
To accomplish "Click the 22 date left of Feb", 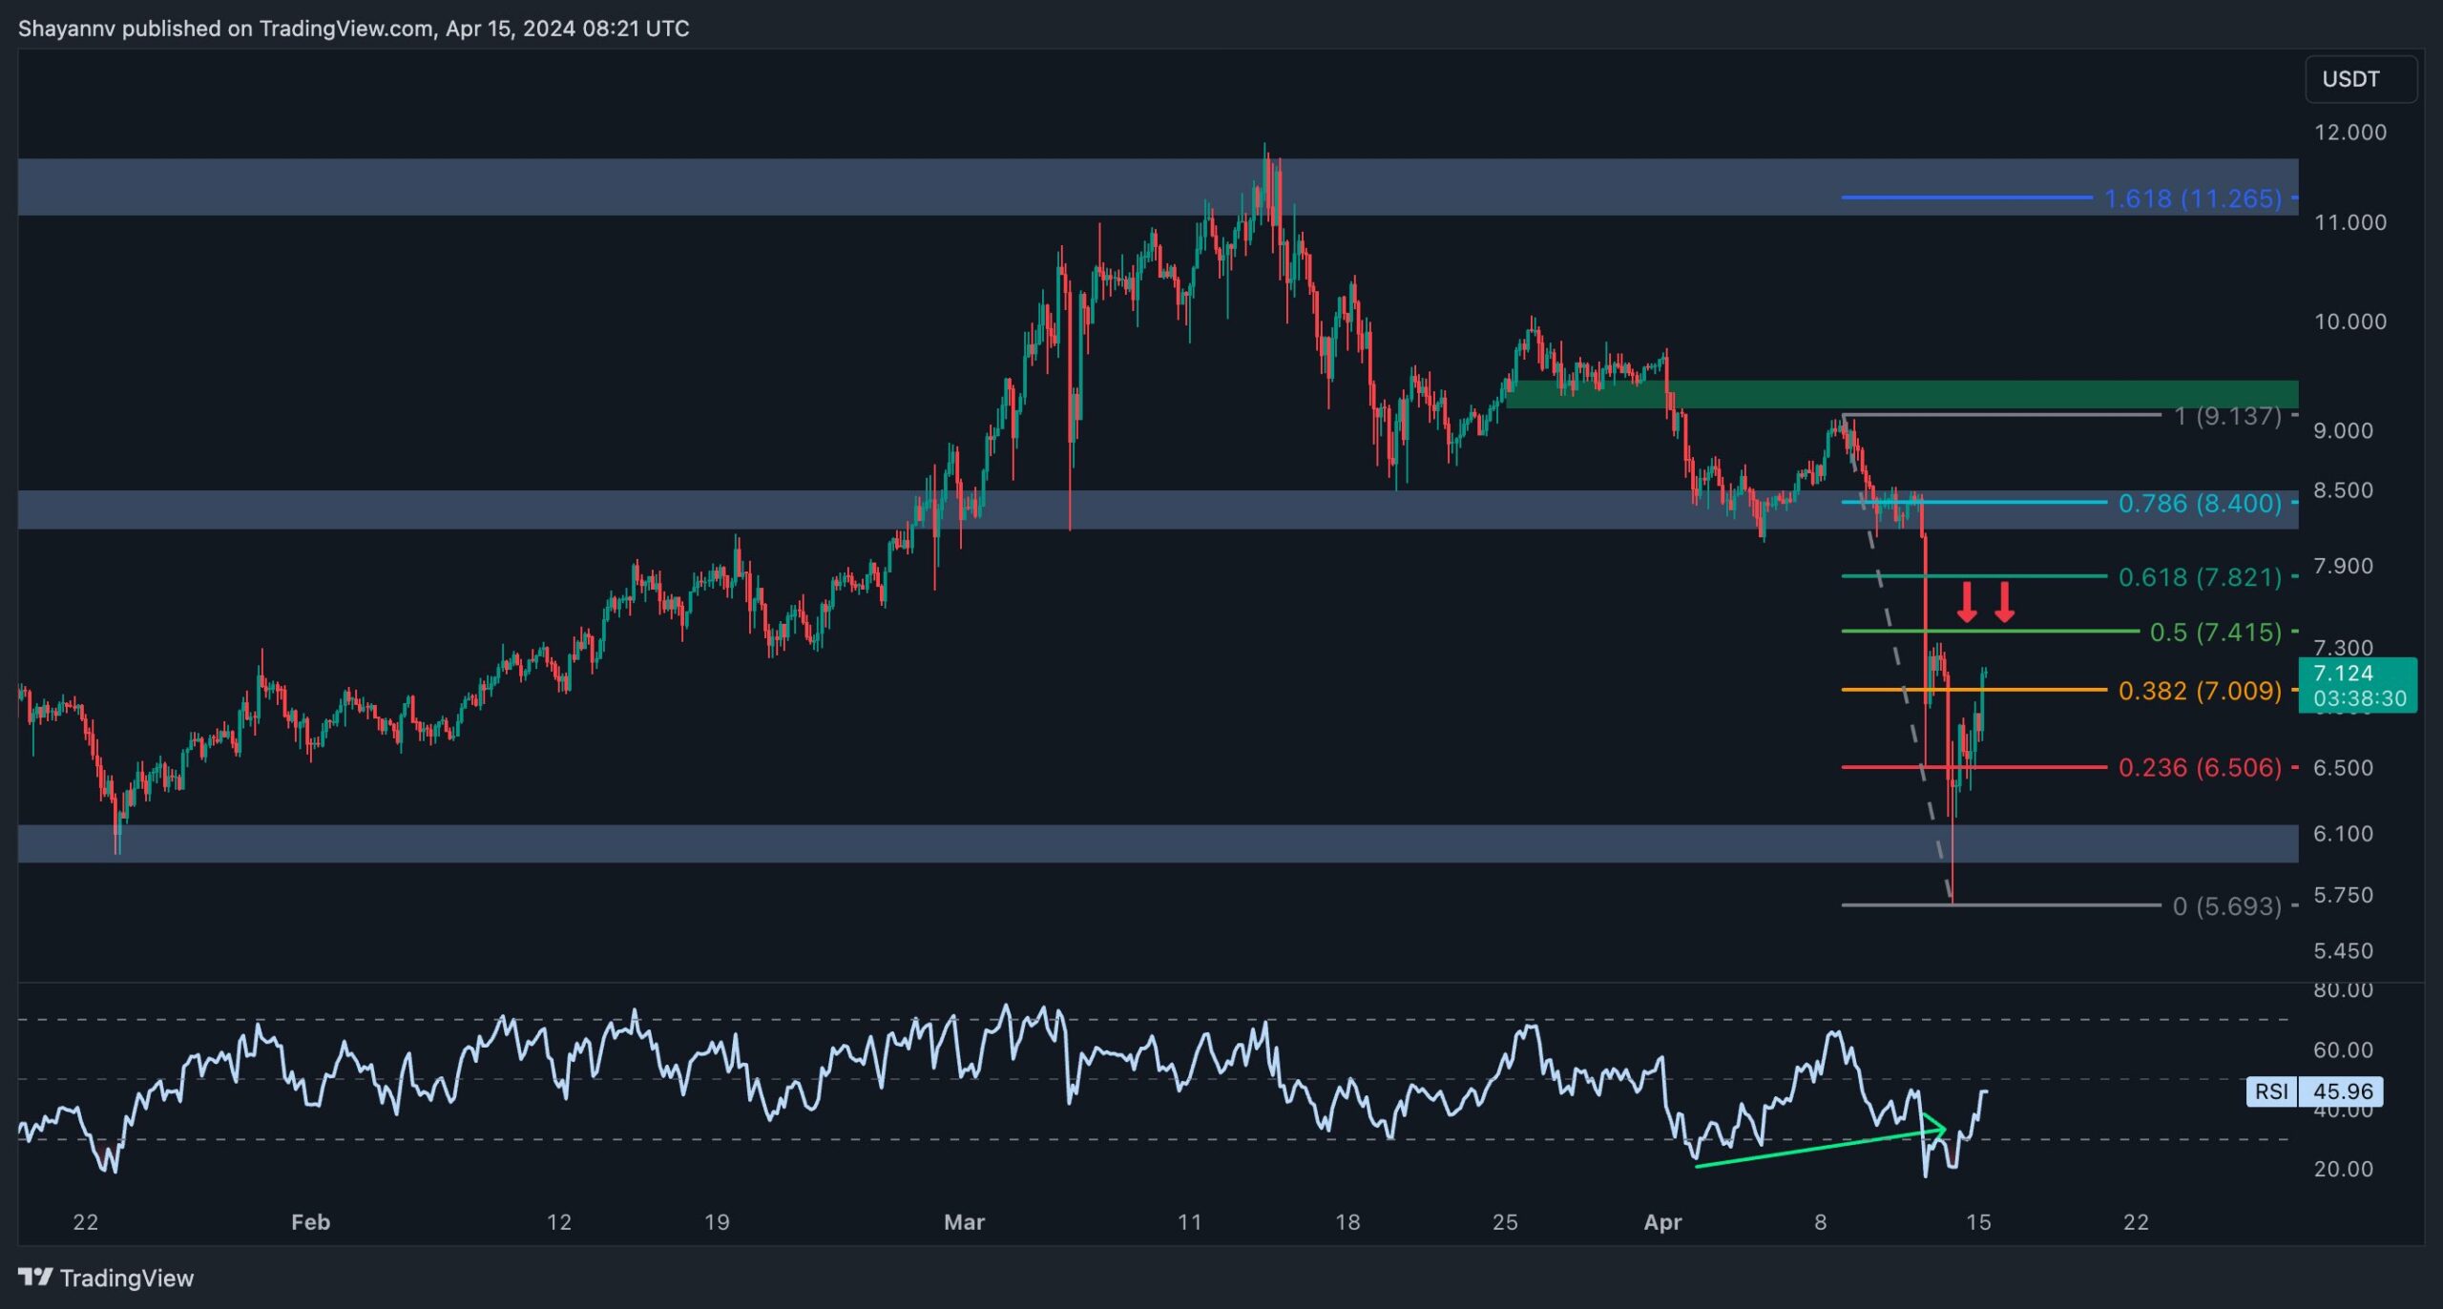I will pyautogui.click(x=85, y=1221).
